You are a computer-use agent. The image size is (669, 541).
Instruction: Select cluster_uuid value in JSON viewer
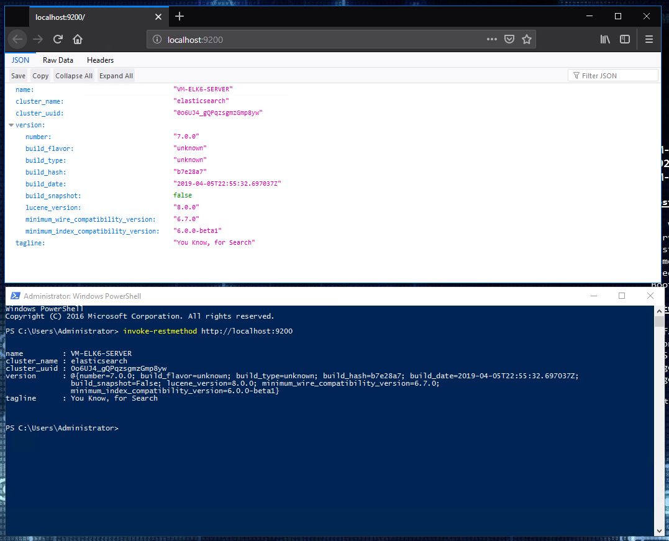tap(217, 112)
